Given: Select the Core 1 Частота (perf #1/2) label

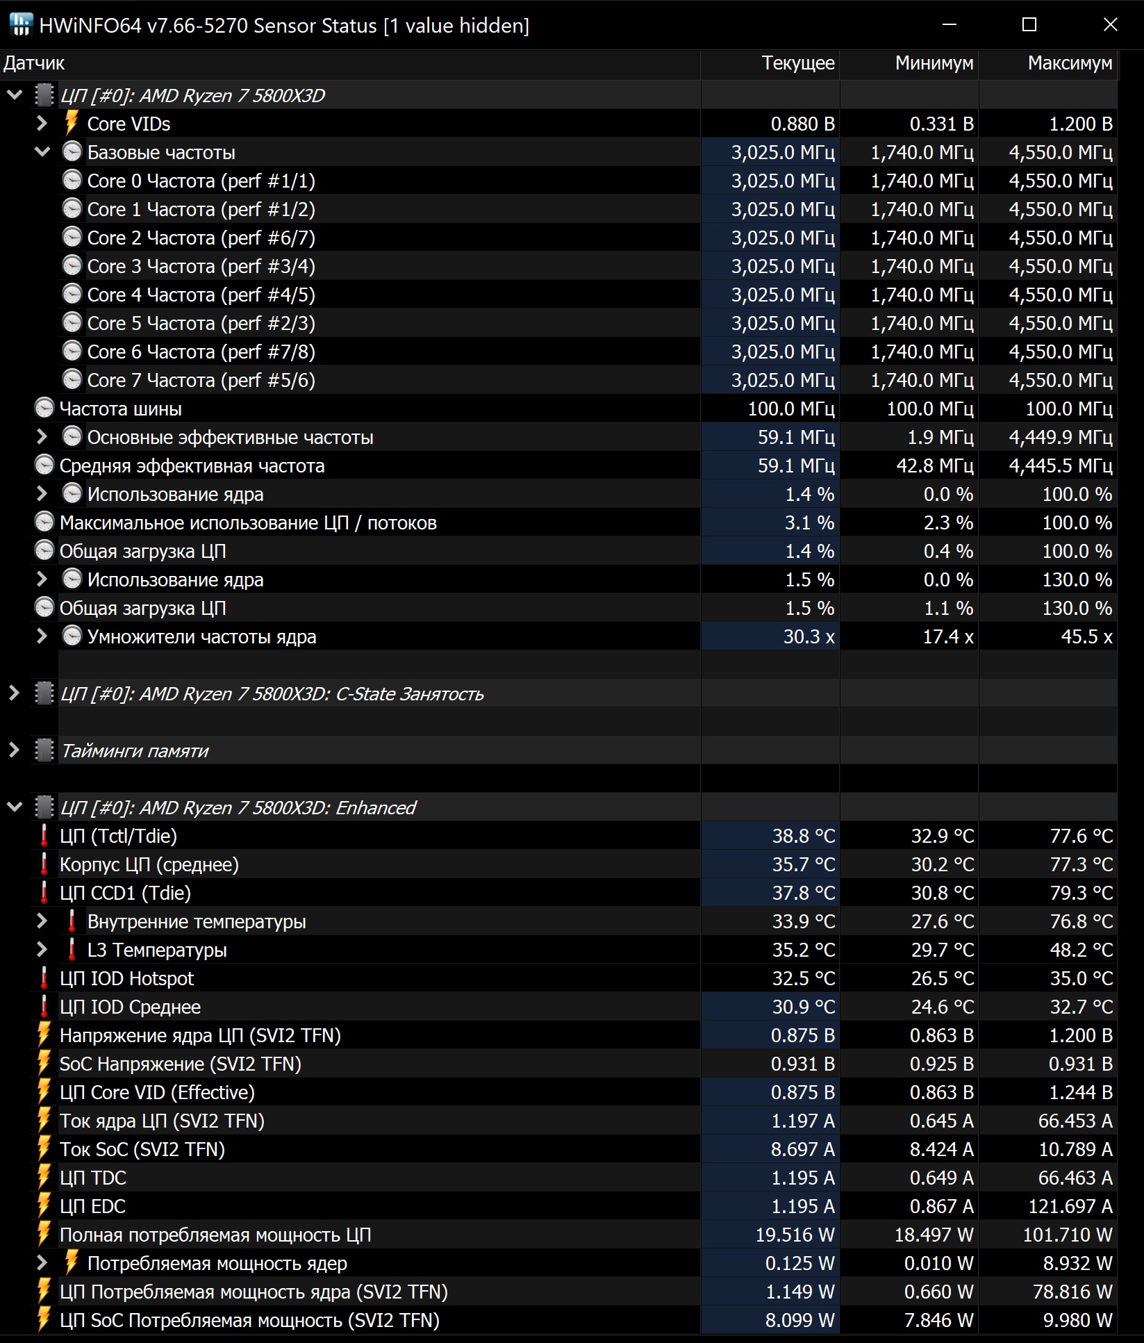Looking at the screenshot, I should click(x=201, y=209).
